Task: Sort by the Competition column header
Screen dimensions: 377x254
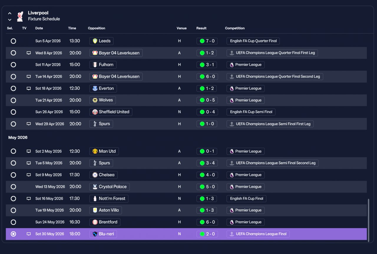Action: [235, 28]
